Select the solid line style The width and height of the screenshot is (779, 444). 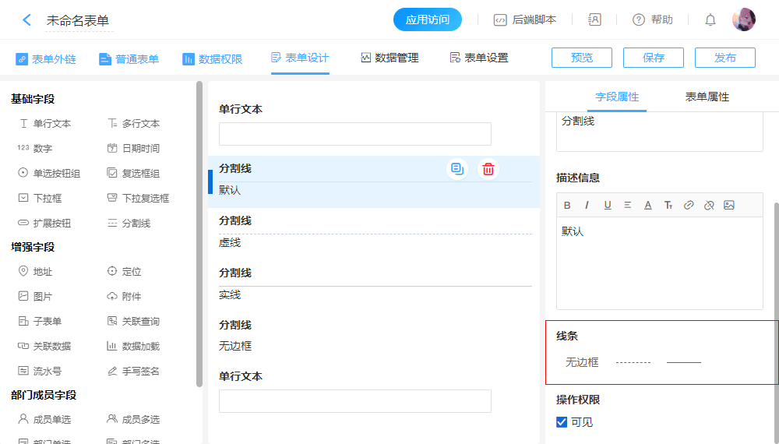pyautogui.click(x=684, y=362)
